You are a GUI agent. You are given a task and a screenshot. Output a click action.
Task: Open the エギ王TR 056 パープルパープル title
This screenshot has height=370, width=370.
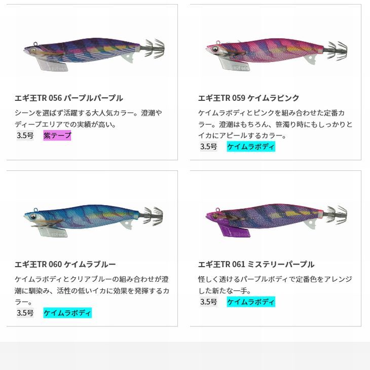(x=69, y=98)
